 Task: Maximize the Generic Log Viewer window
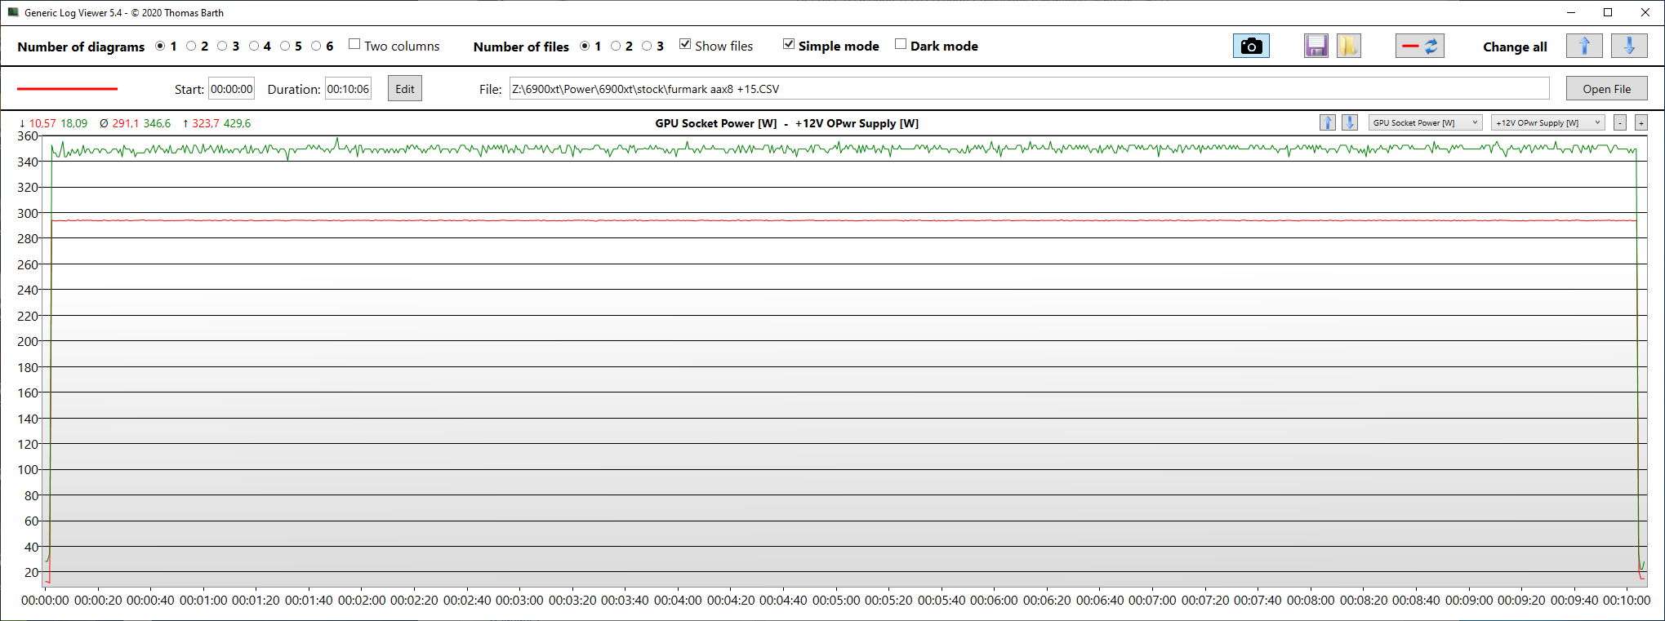pos(1608,12)
